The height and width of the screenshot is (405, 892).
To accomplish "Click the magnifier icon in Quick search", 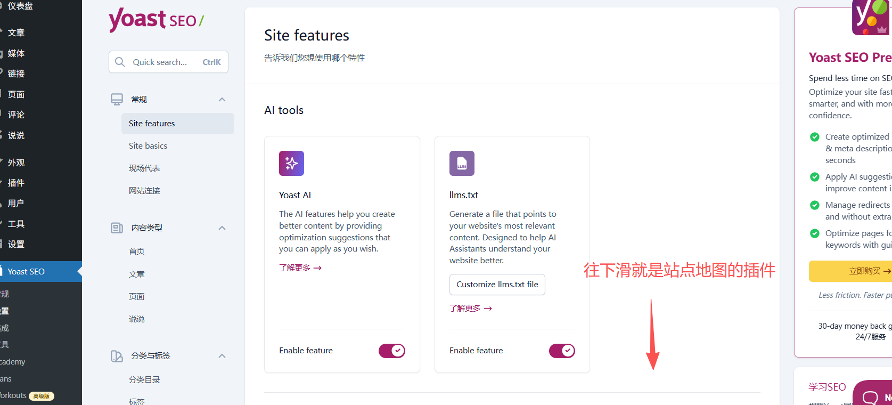I will [120, 62].
